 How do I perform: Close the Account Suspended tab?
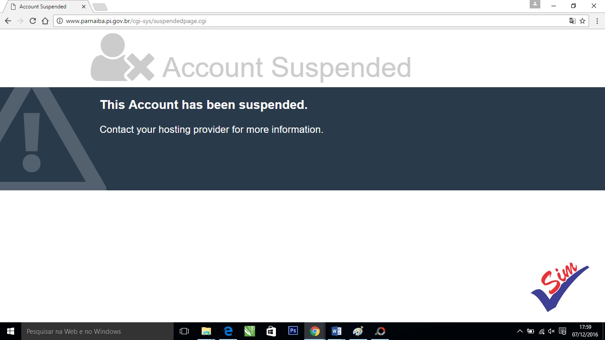(83, 7)
